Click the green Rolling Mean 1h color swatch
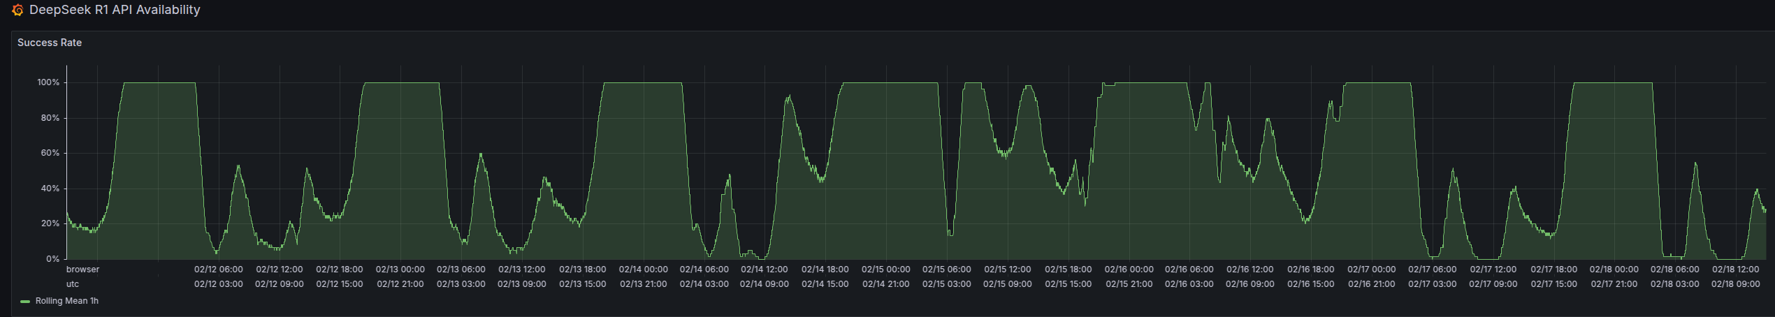The width and height of the screenshot is (1775, 317). click(x=25, y=302)
